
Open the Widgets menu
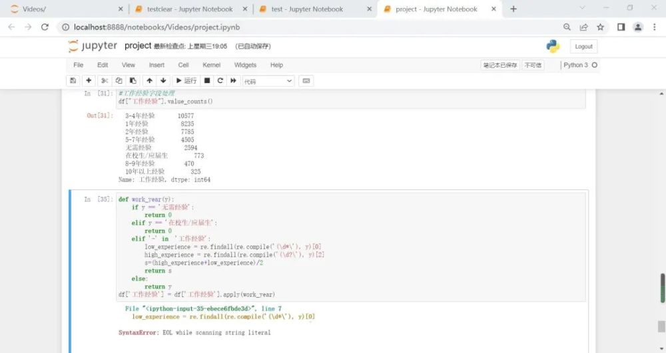(245, 65)
